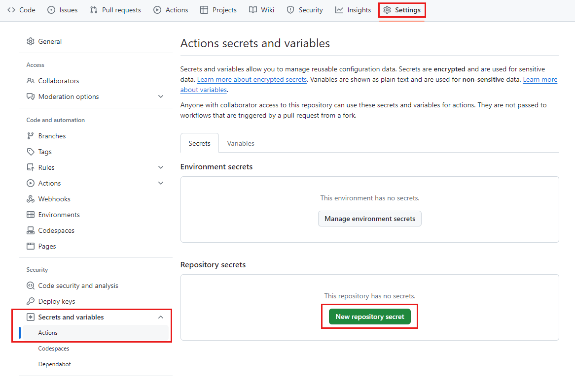Open the Branches settings label
Screen dimensions: 575x381
pyautogui.click(x=52, y=136)
